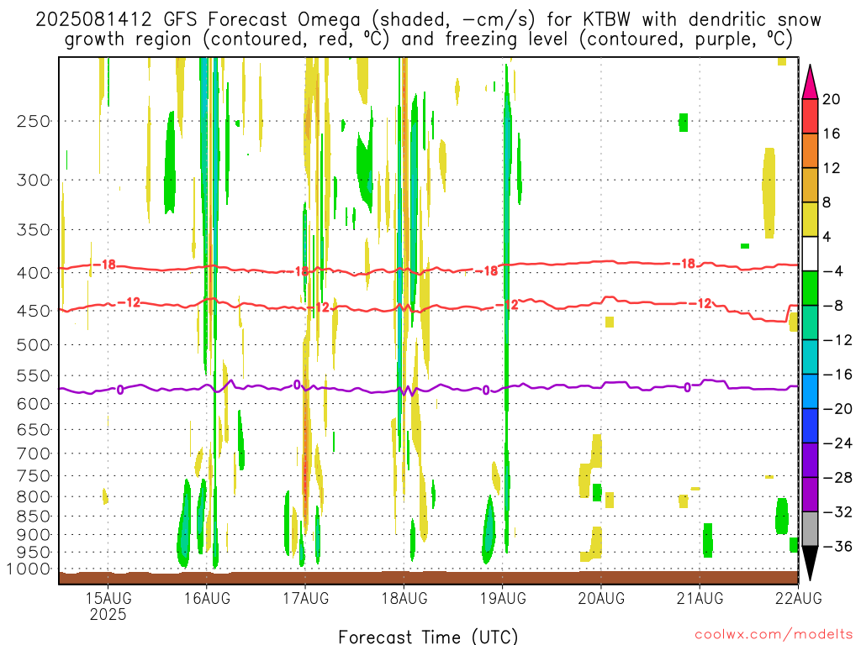
Task: Click the 750 pressure level label
Action: pos(34,476)
